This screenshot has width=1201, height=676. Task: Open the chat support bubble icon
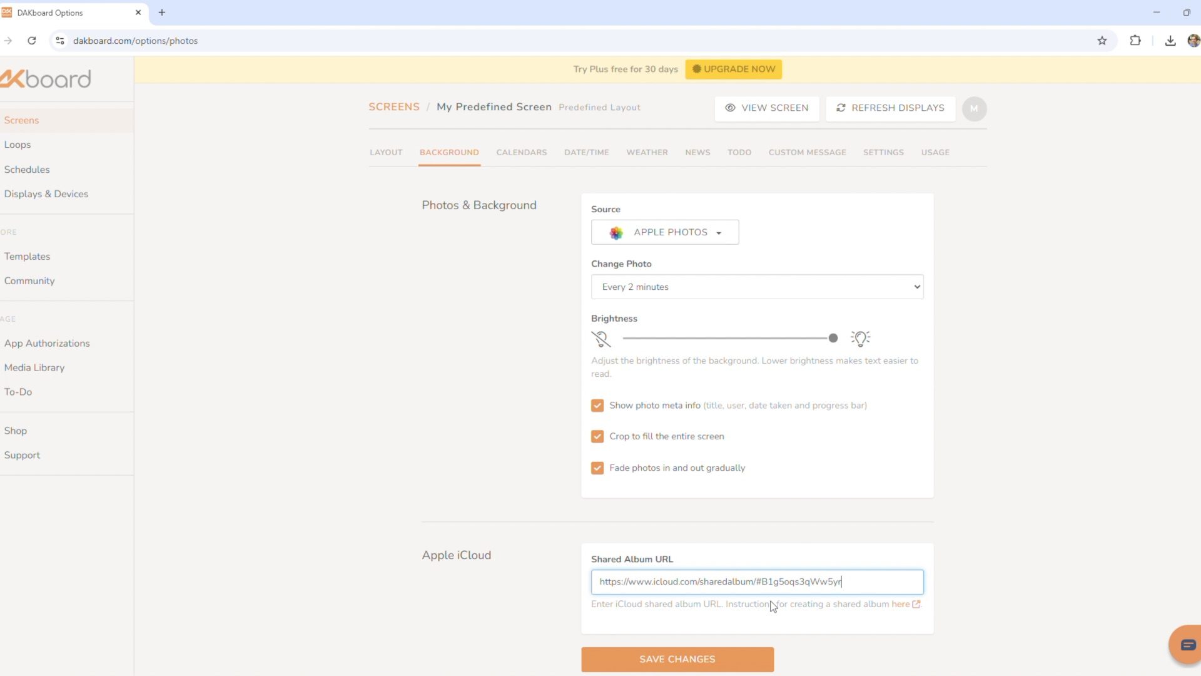pos(1187,645)
